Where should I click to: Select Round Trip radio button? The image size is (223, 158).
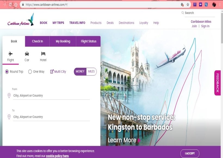point(7,72)
